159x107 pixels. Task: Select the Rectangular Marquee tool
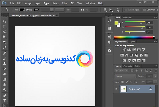tap(5, 26)
